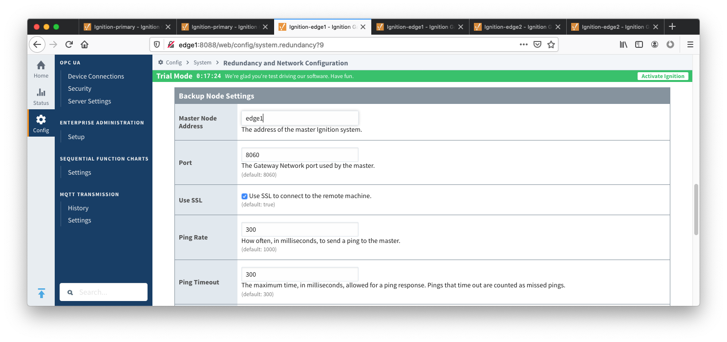Open a new browser tab
The image size is (727, 342).
click(672, 26)
